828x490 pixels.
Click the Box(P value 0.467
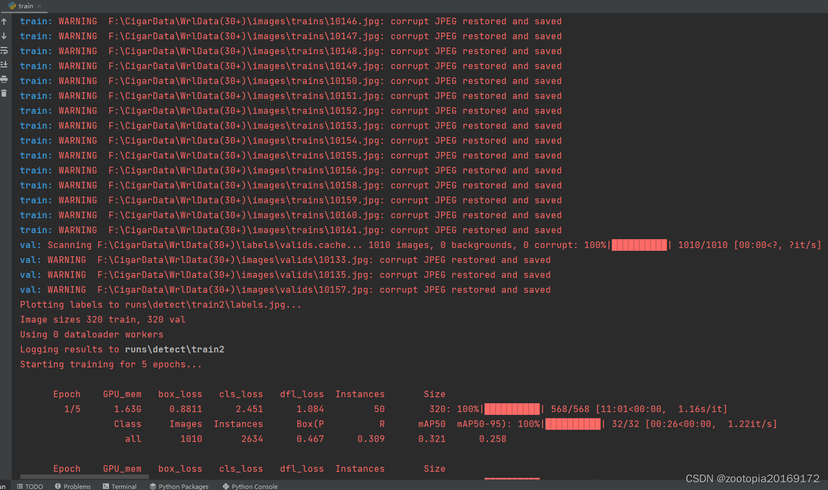tap(310, 439)
